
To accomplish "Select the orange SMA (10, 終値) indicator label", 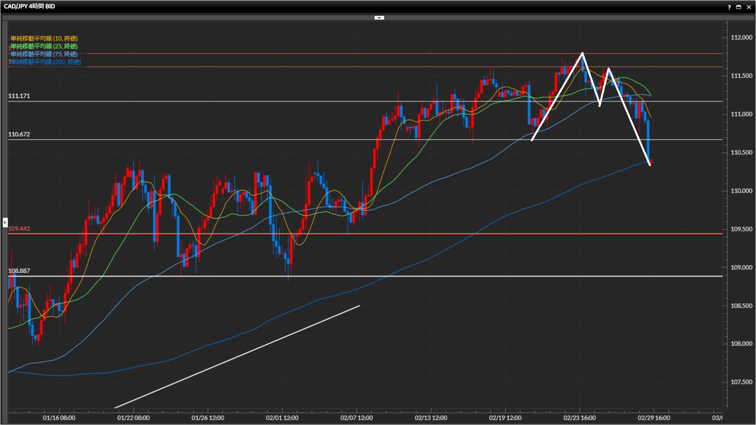I will tap(44, 39).
